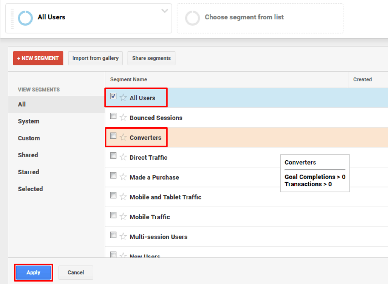Star the Mobile and Tablet Traffic segment
Image resolution: width=388 pixels, height=284 pixels.
[123, 197]
